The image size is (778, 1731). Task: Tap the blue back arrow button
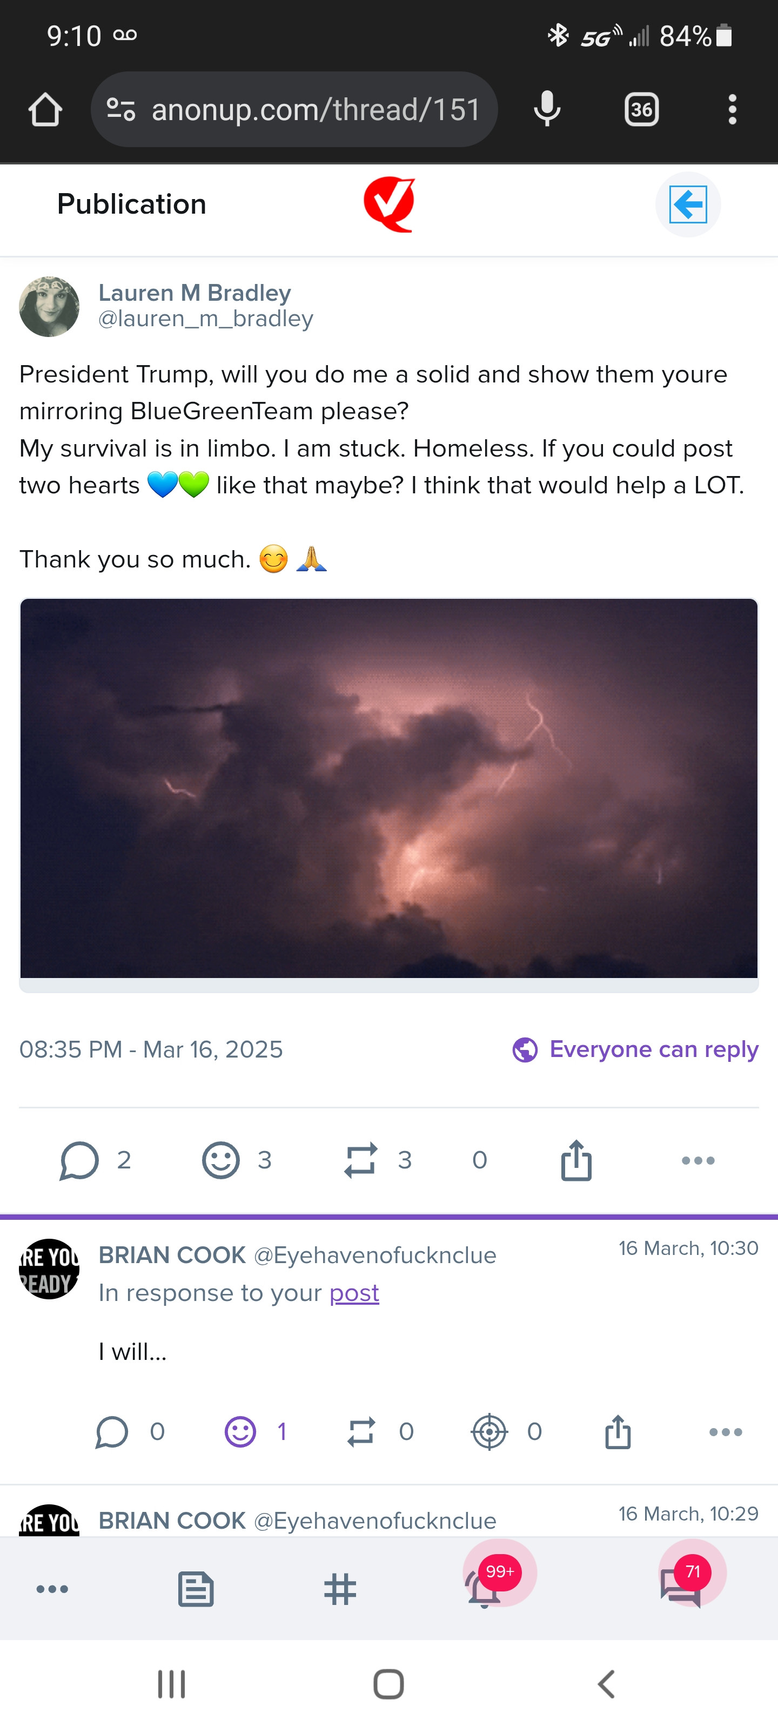tap(687, 204)
